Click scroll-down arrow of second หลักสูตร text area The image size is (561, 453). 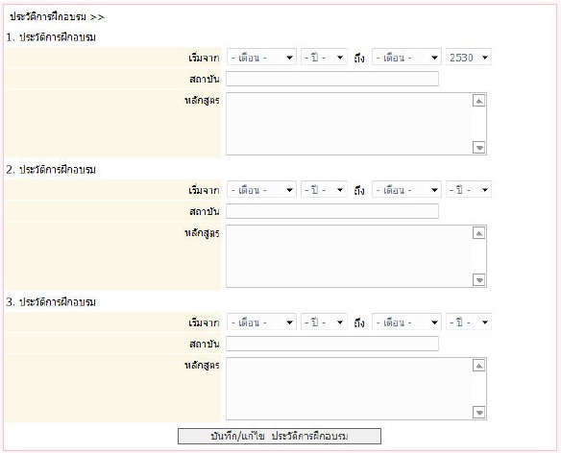tap(478, 279)
